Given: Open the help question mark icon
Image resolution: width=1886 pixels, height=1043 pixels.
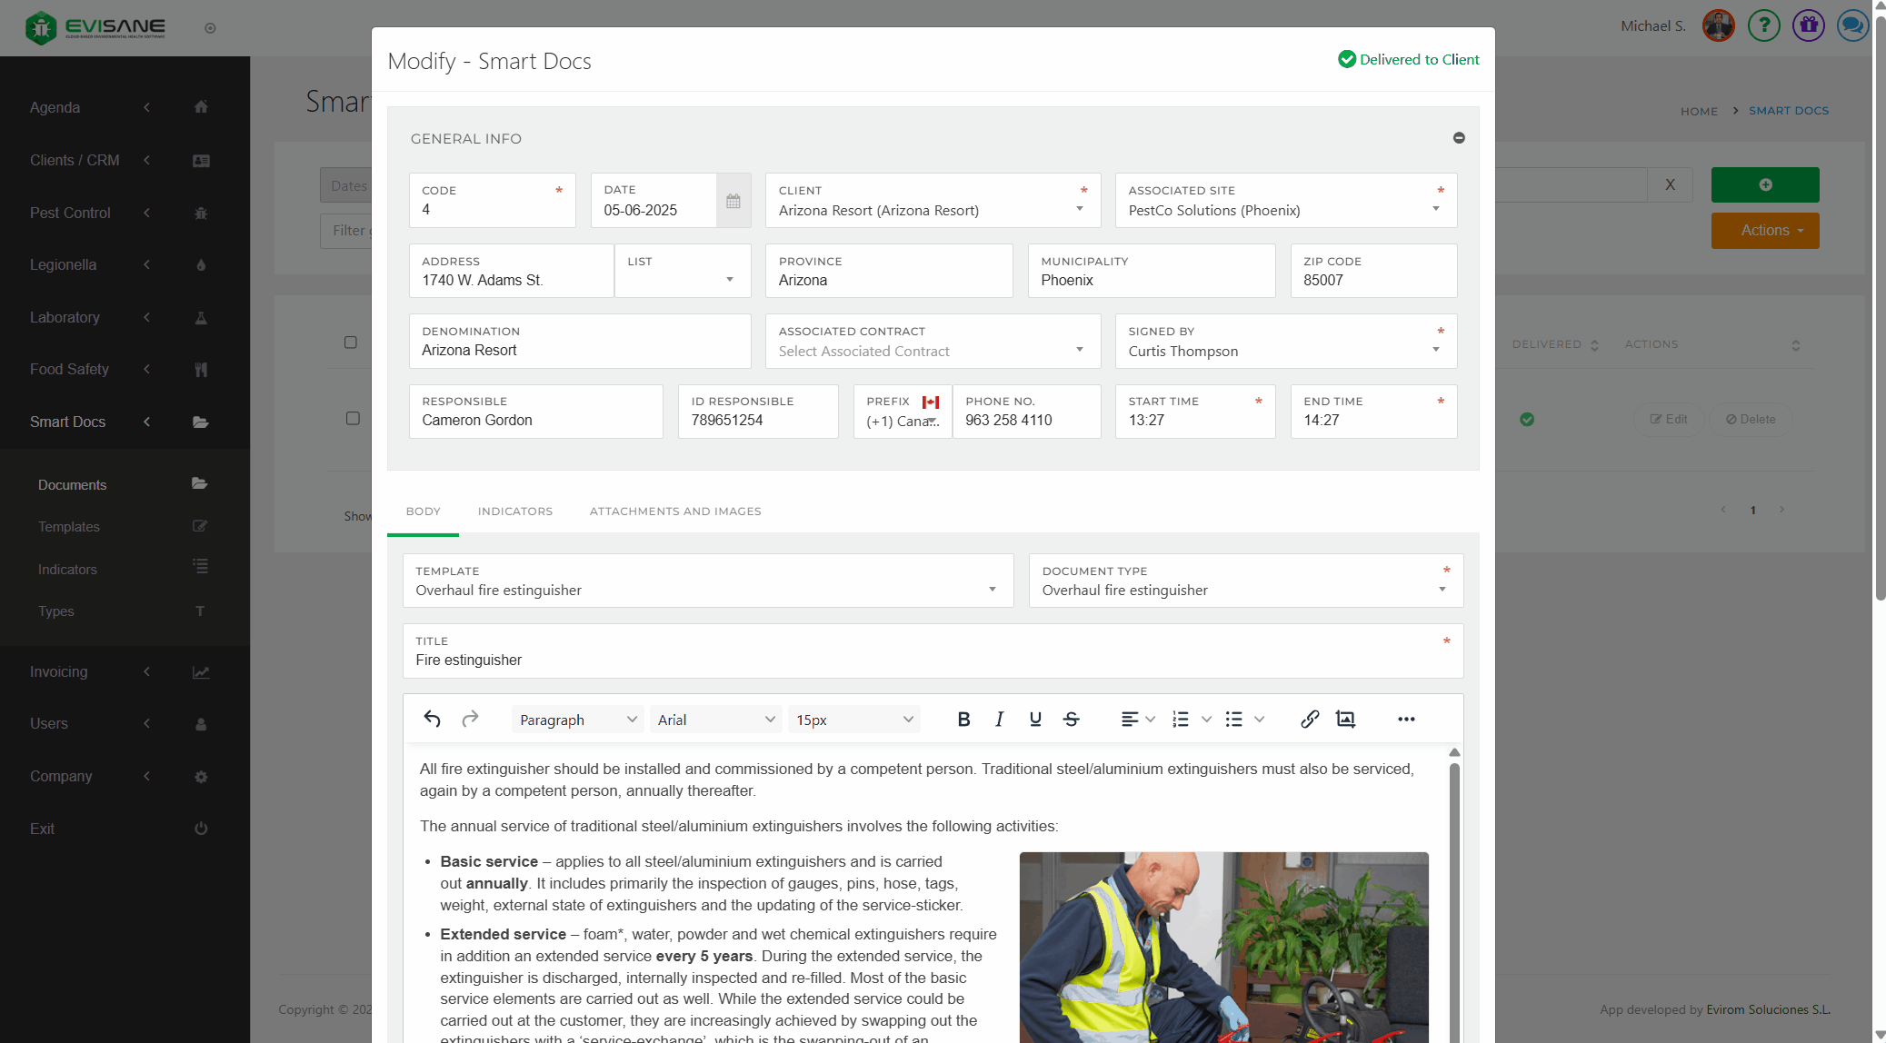Looking at the screenshot, I should click(x=1764, y=25).
